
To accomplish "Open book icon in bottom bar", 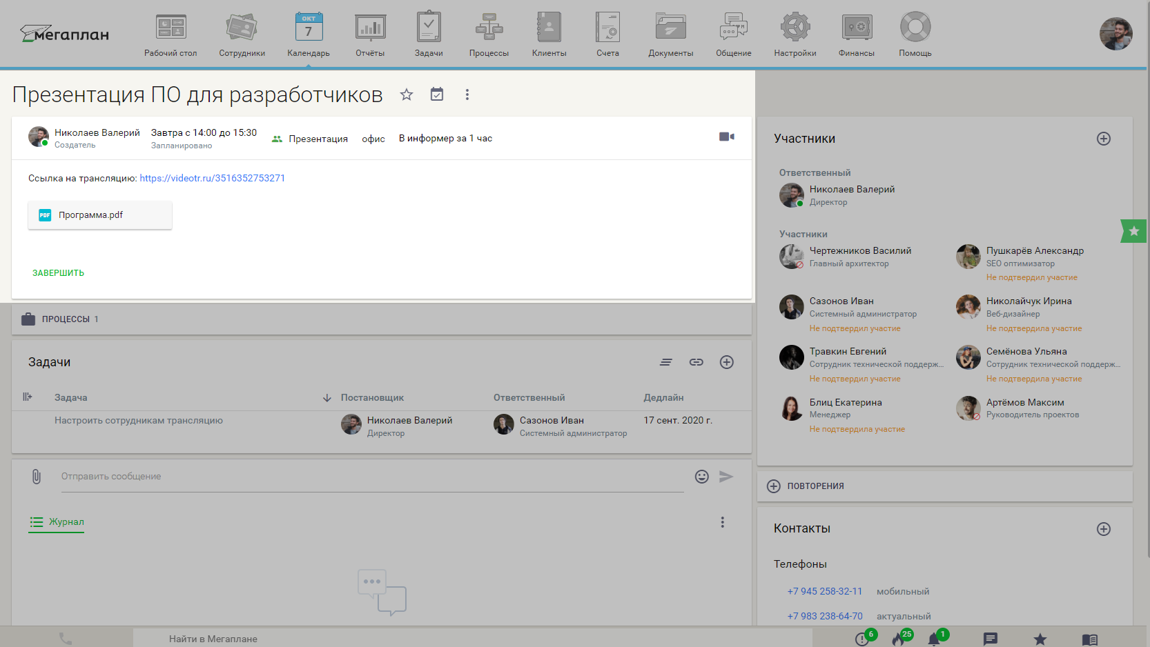I will pos(1090,639).
